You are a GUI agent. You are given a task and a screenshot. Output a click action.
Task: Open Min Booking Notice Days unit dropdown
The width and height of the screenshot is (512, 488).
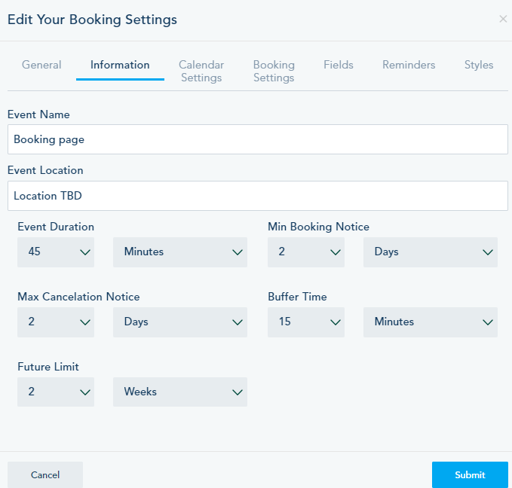[x=431, y=252]
